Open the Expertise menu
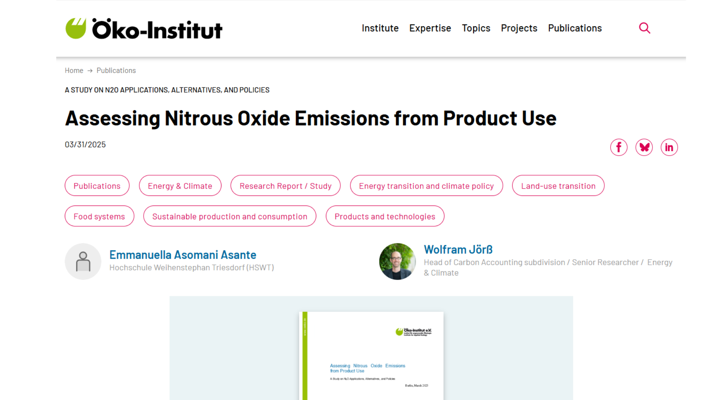 click(x=430, y=28)
